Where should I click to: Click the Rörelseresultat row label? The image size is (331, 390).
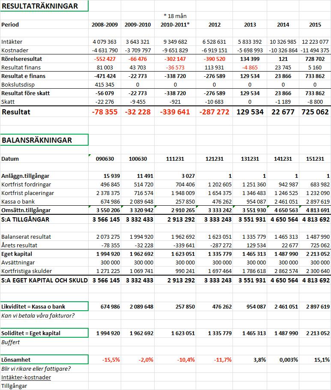pyautogui.click(x=21, y=59)
